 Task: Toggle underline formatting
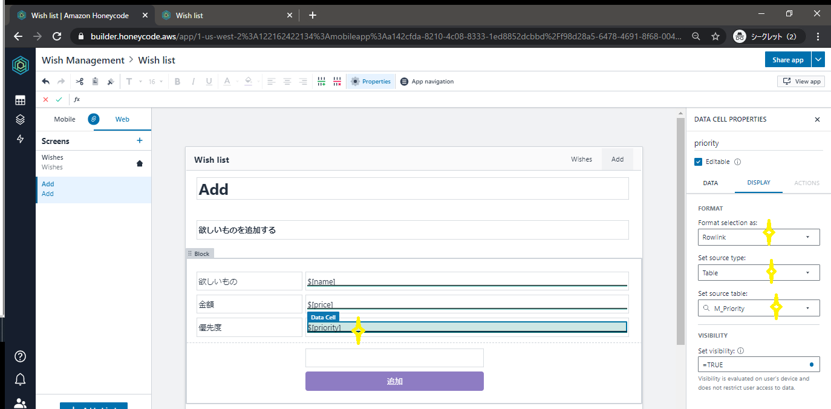[x=209, y=82]
